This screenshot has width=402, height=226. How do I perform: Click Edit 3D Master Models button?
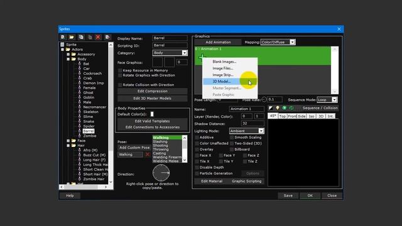tap(152, 99)
